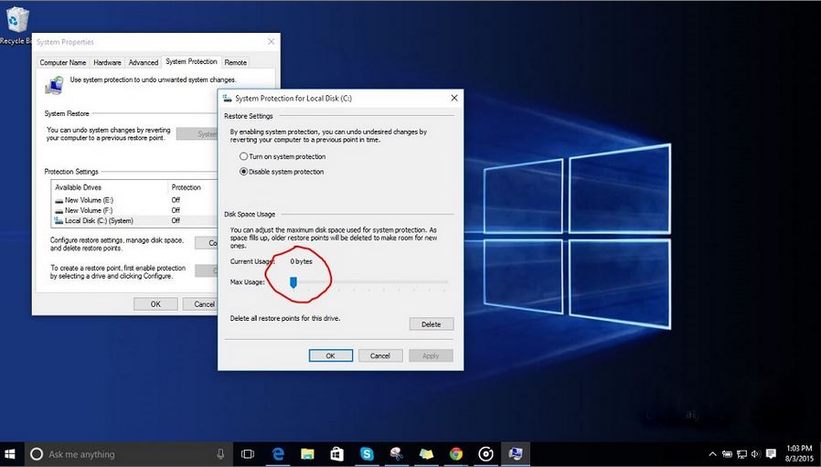The width and height of the screenshot is (821, 467).
Task: Open Skype from the taskbar
Action: [367, 454]
